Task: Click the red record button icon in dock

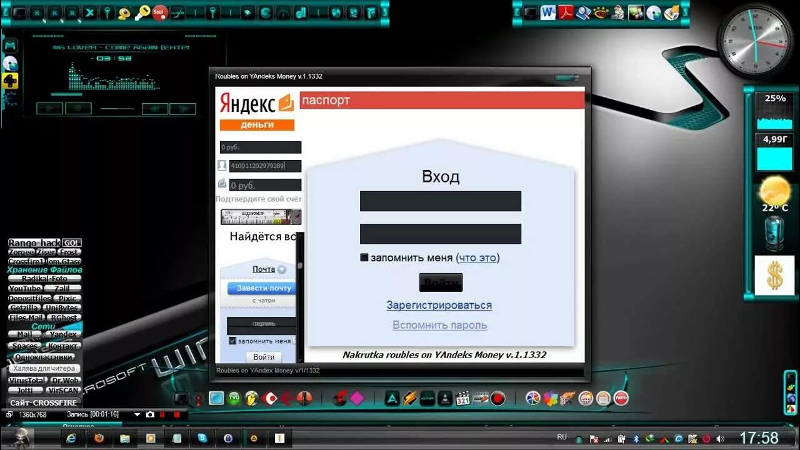Action: [497, 397]
